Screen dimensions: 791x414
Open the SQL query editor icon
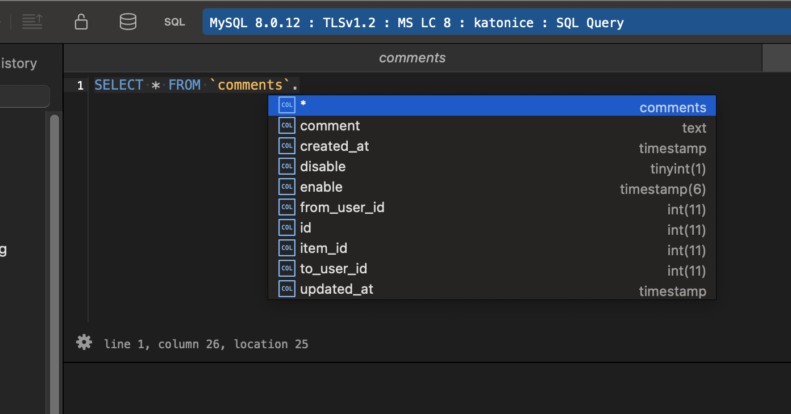pyautogui.click(x=174, y=22)
